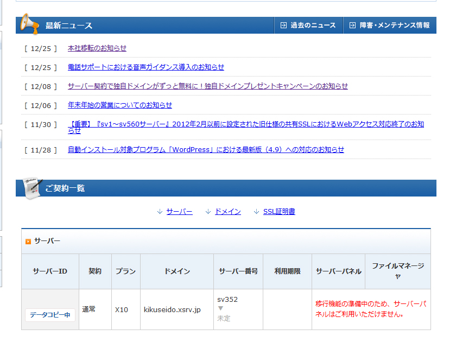Jump to the ドメイン contract section
The width and height of the screenshot is (456, 342).
tap(228, 212)
